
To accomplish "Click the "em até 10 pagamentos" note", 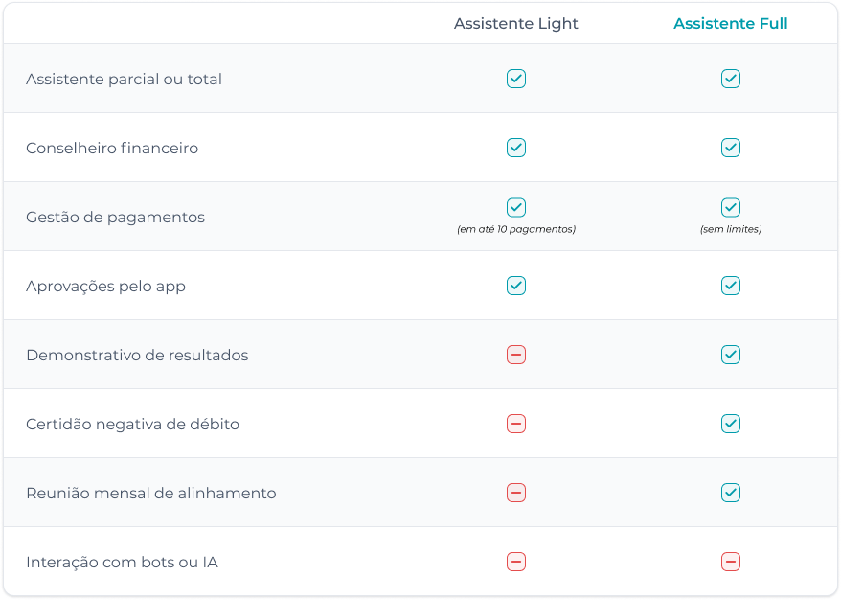I will click(516, 230).
